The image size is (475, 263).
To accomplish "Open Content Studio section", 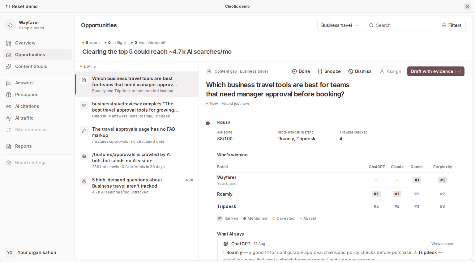I will [37, 66].
